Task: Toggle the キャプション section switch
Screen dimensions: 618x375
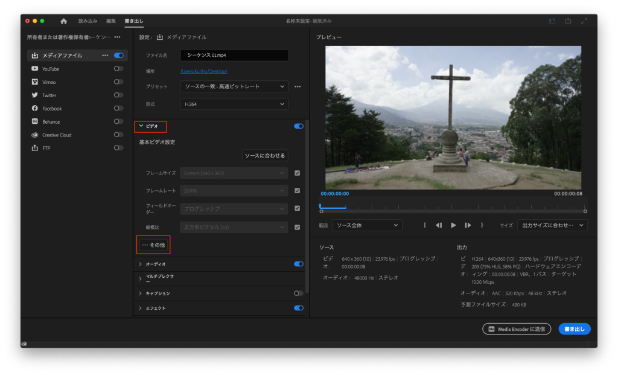Action: click(298, 293)
